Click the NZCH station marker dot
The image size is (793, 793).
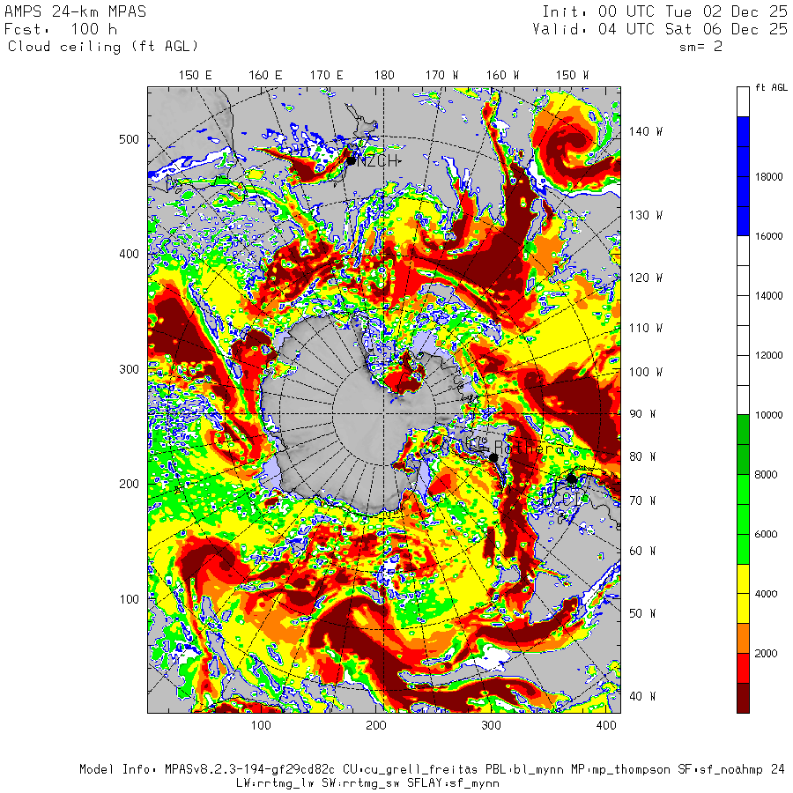click(x=351, y=161)
